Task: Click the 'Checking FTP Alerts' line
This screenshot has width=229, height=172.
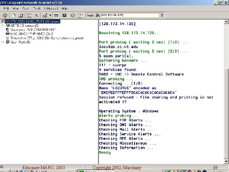Action: tap(125, 120)
